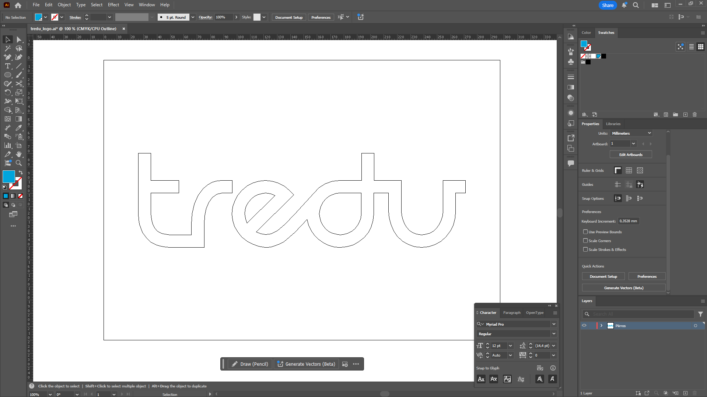This screenshot has width=707, height=397.
Task: Switch to the Color panel tab
Action: 586,33
